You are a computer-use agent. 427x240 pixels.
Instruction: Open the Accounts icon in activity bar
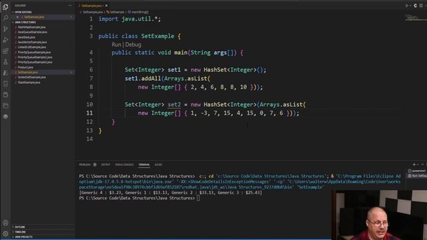[x=5, y=223]
